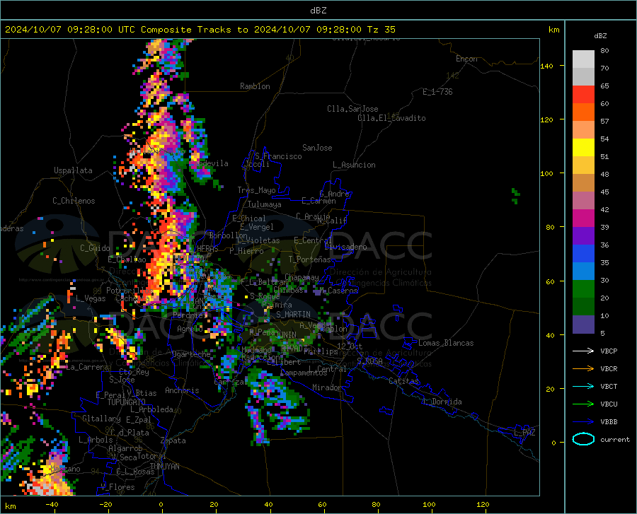Click the L_Vegas map label

pos(91,298)
